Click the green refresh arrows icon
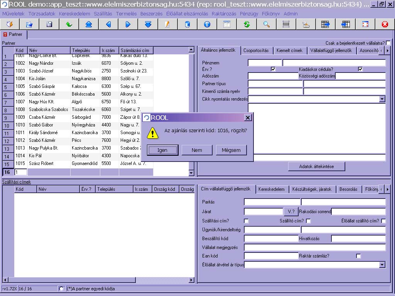Image resolution: width=395 pixels, height=296 pixels. pyautogui.click(x=246, y=24)
